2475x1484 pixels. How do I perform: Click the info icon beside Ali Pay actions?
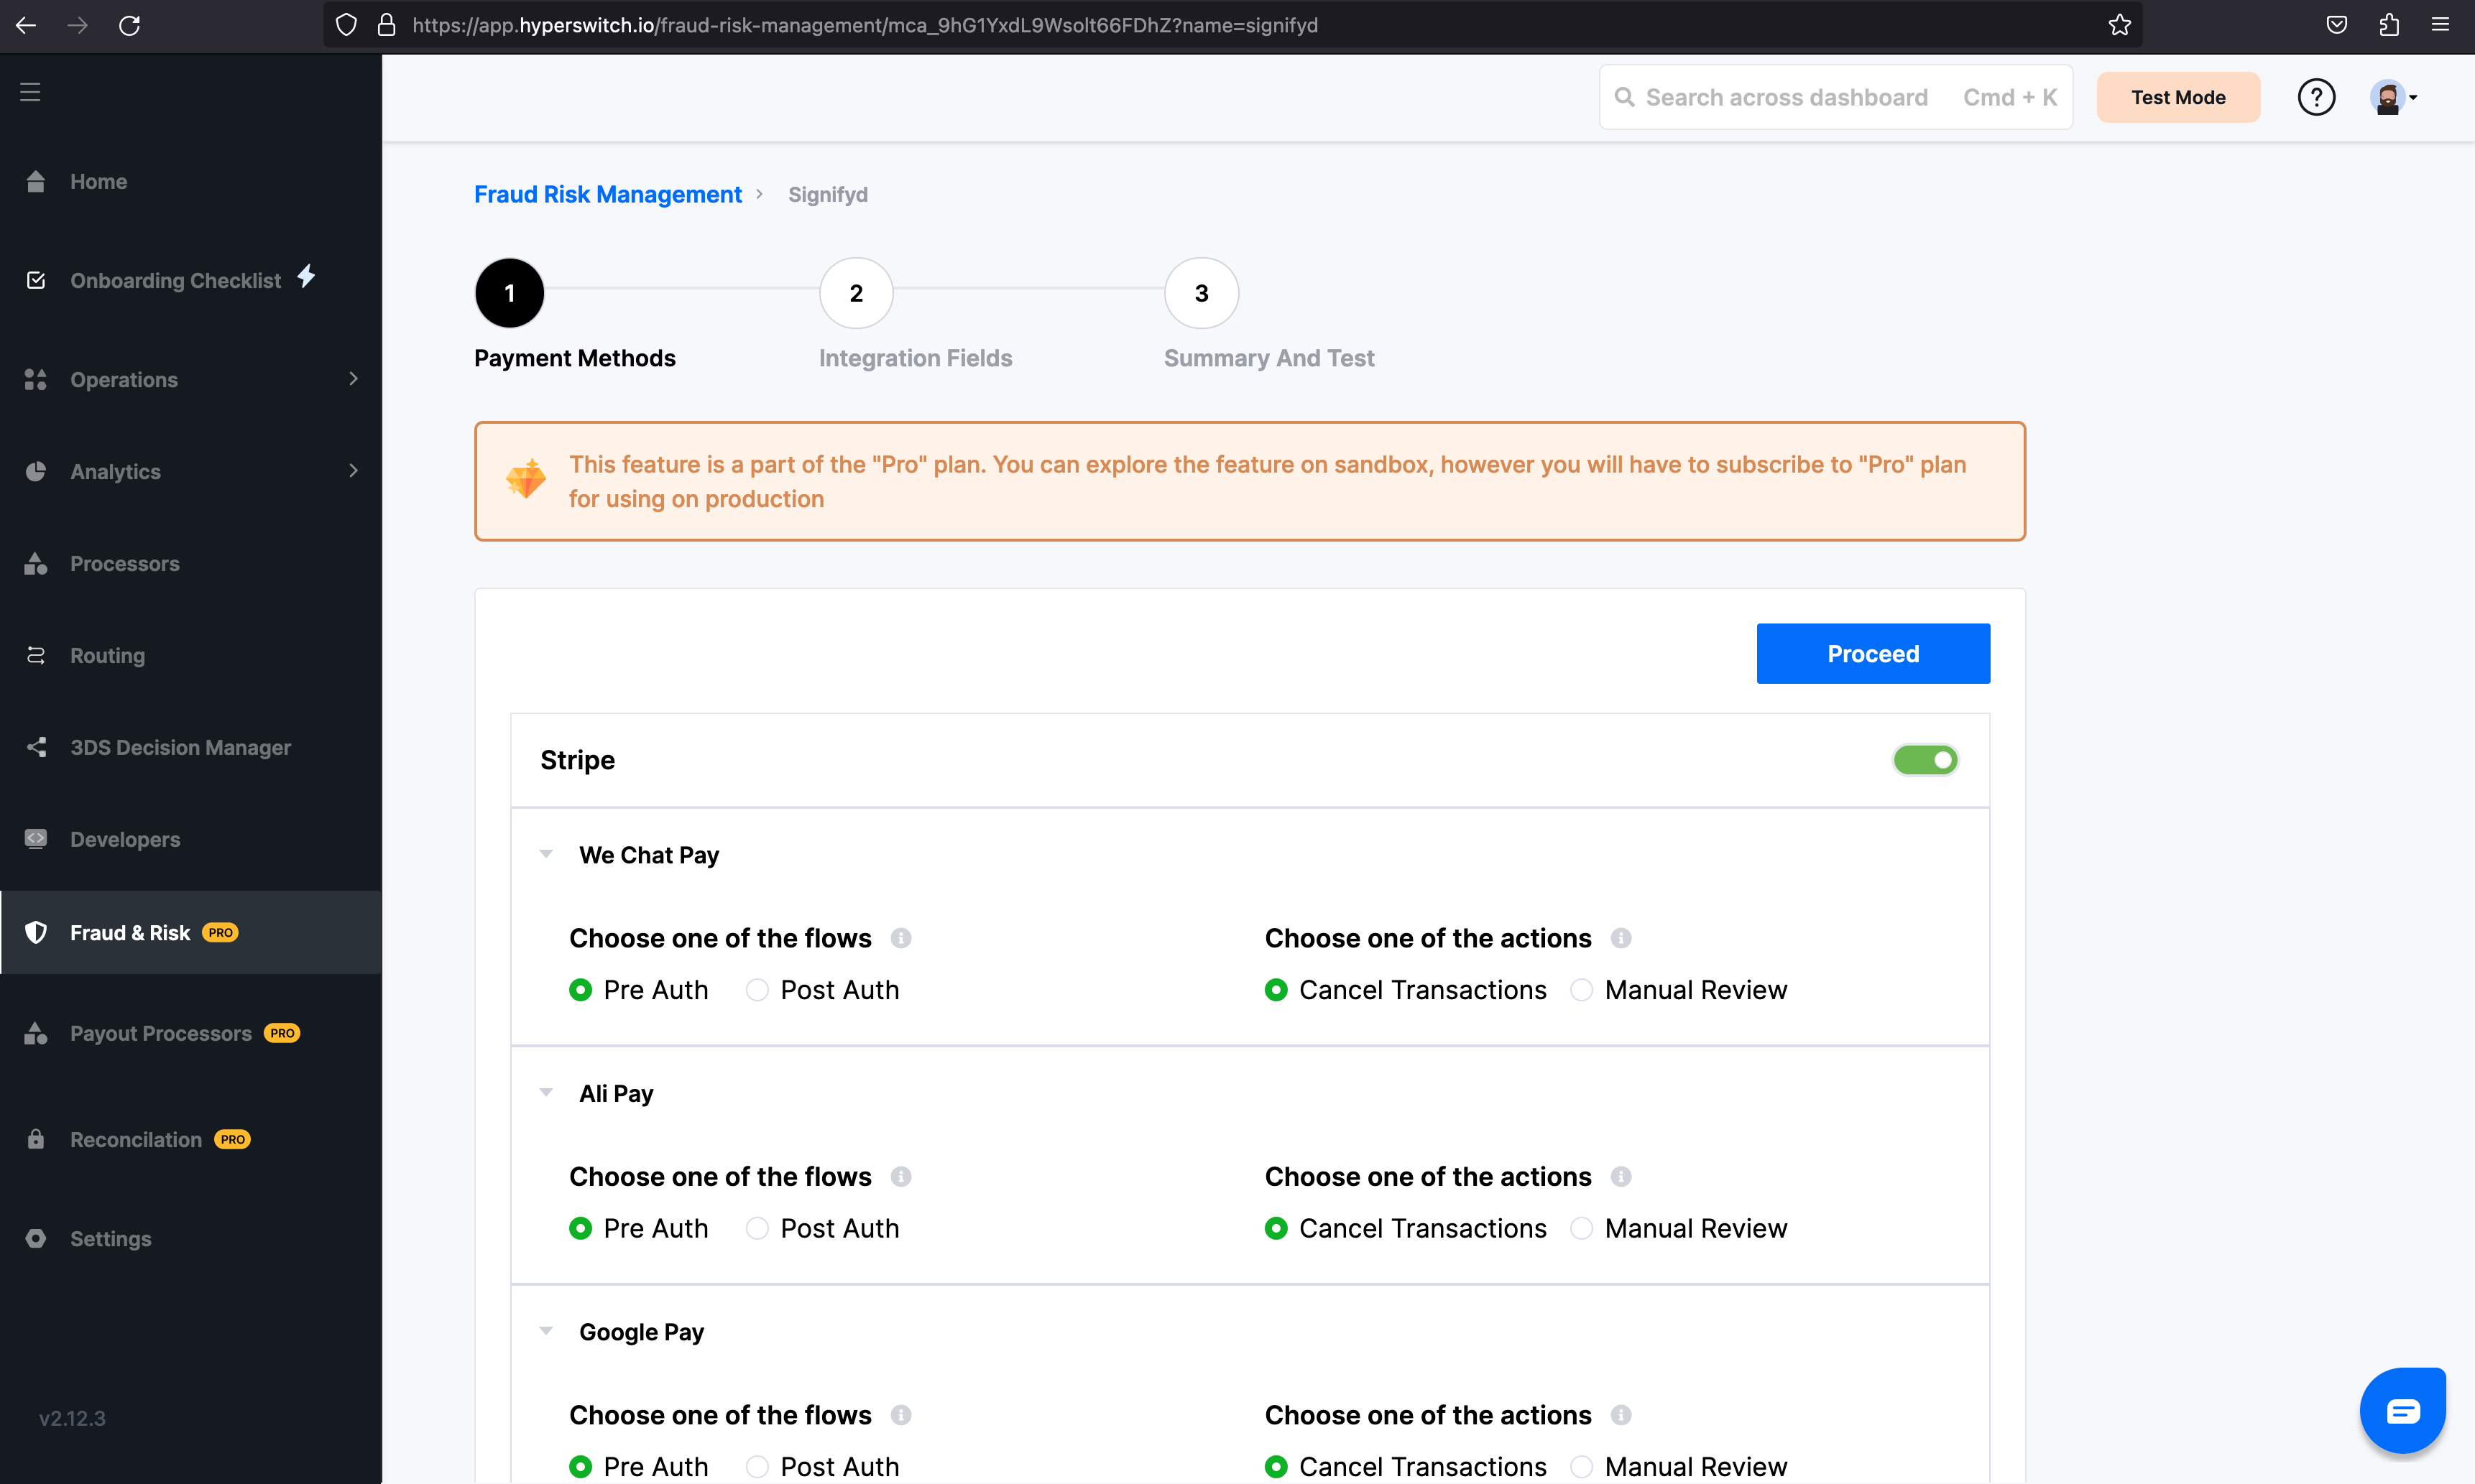point(1621,1177)
